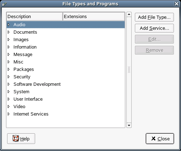Expand the Internet Services node
Image resolution: width=181 pixels, height=151 pixels.
9,114
